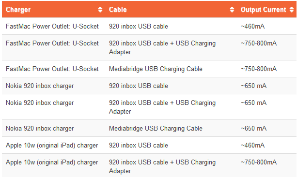
Task: Click the Output Current header text
Action: (x=263, y=10)
